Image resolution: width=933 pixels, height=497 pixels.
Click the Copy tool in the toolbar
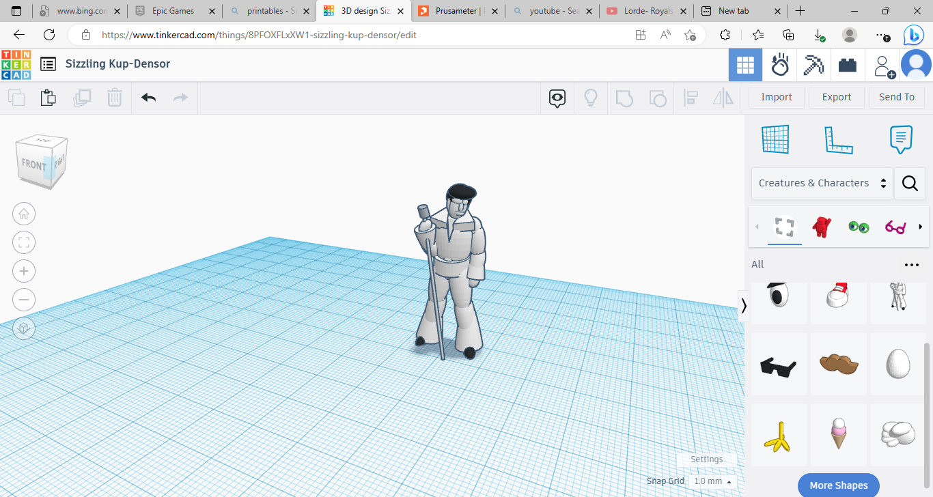pos(16,98)
